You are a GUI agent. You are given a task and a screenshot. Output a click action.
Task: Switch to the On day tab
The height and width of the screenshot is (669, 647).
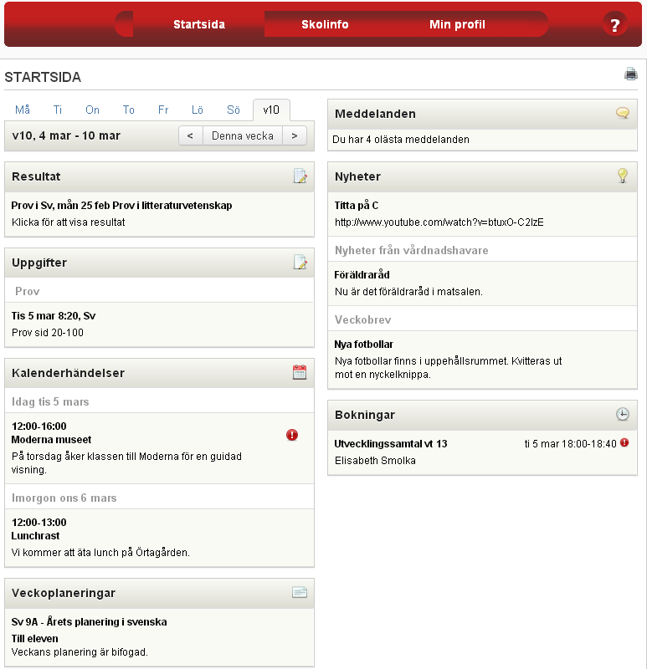92,110
